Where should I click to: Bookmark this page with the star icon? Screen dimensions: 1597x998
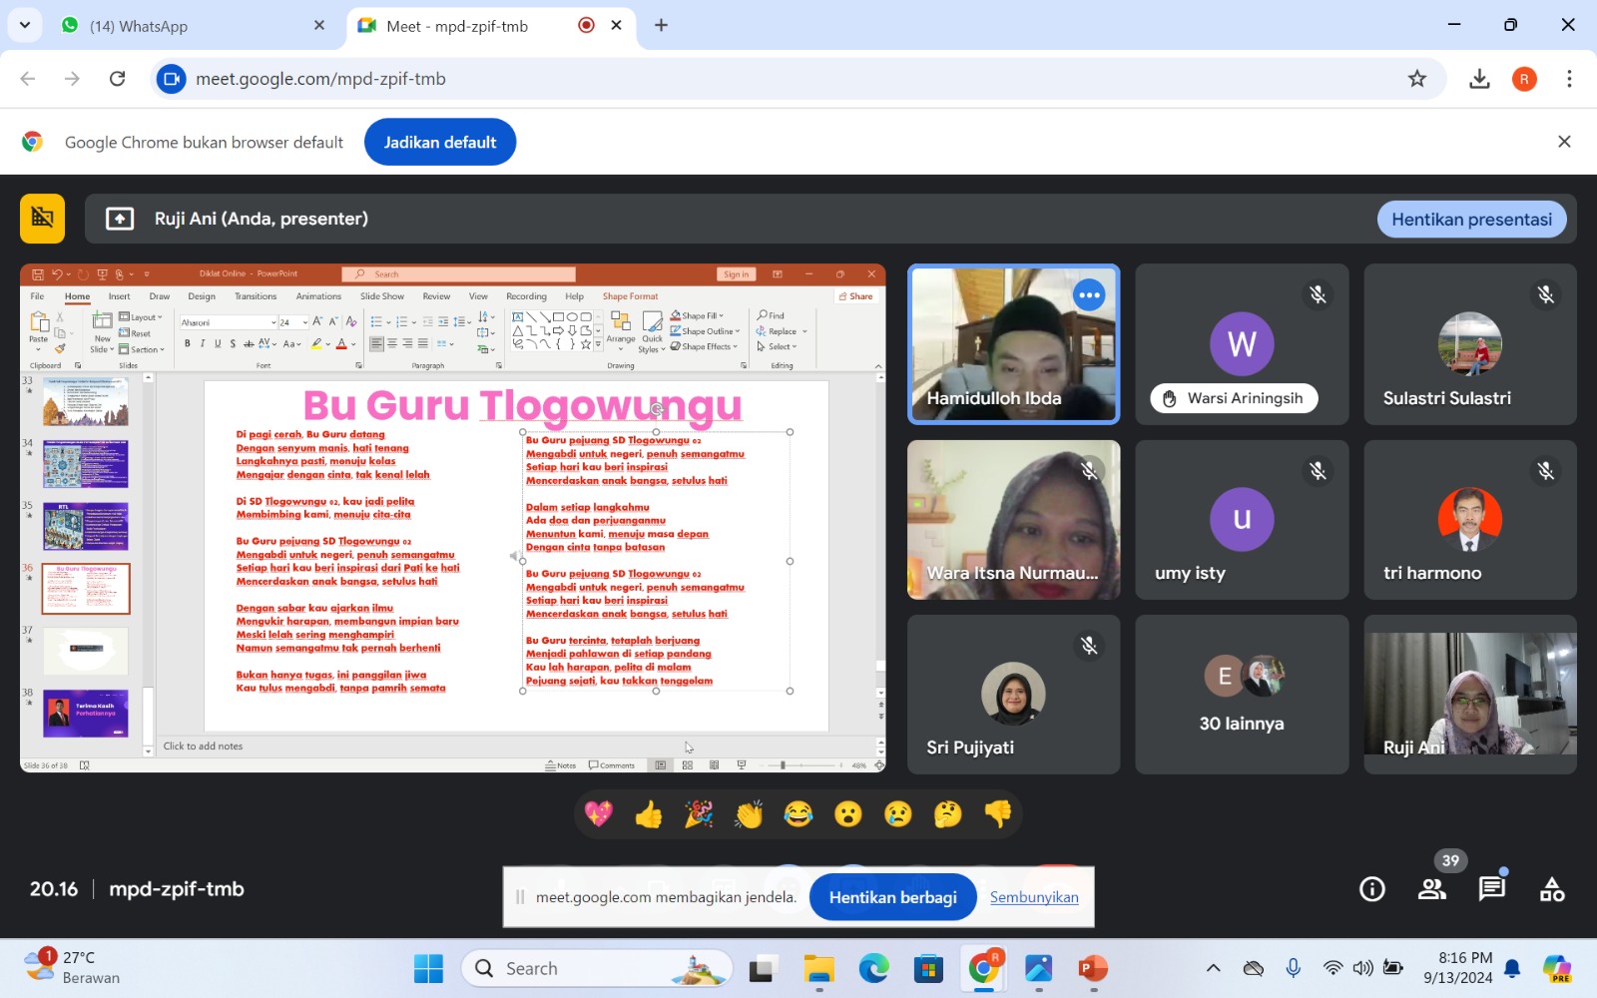tap(1417, 79)
